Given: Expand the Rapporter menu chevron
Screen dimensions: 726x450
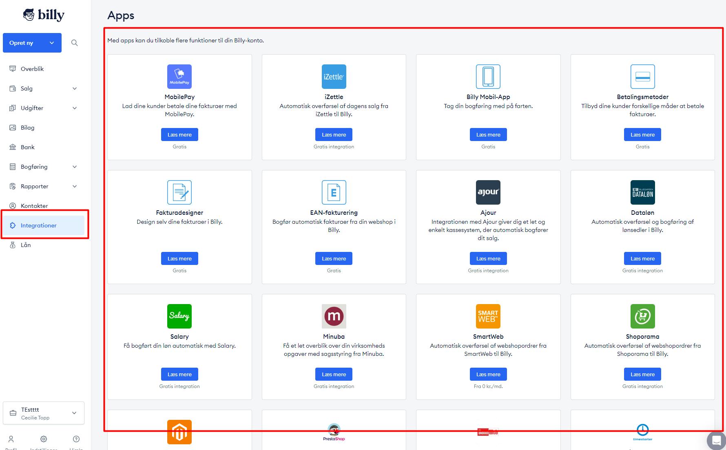Looking at the screenshot, I should (x=75, y=186).
